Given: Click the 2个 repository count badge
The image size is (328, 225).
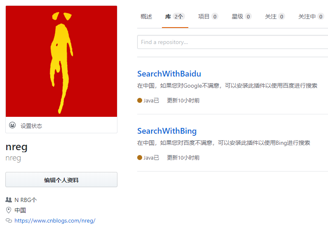Looking at the screenshot, I should click(x=179, y=16).
